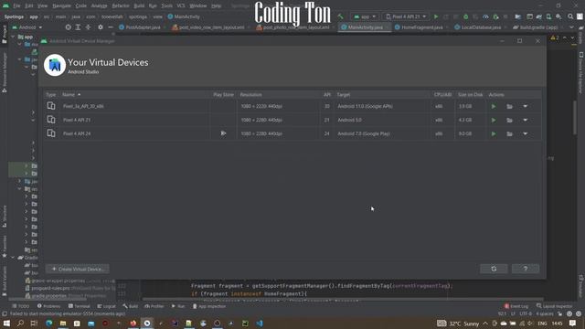Sort devices by the Target column header
585x329 pixels.
coord(344,95)
